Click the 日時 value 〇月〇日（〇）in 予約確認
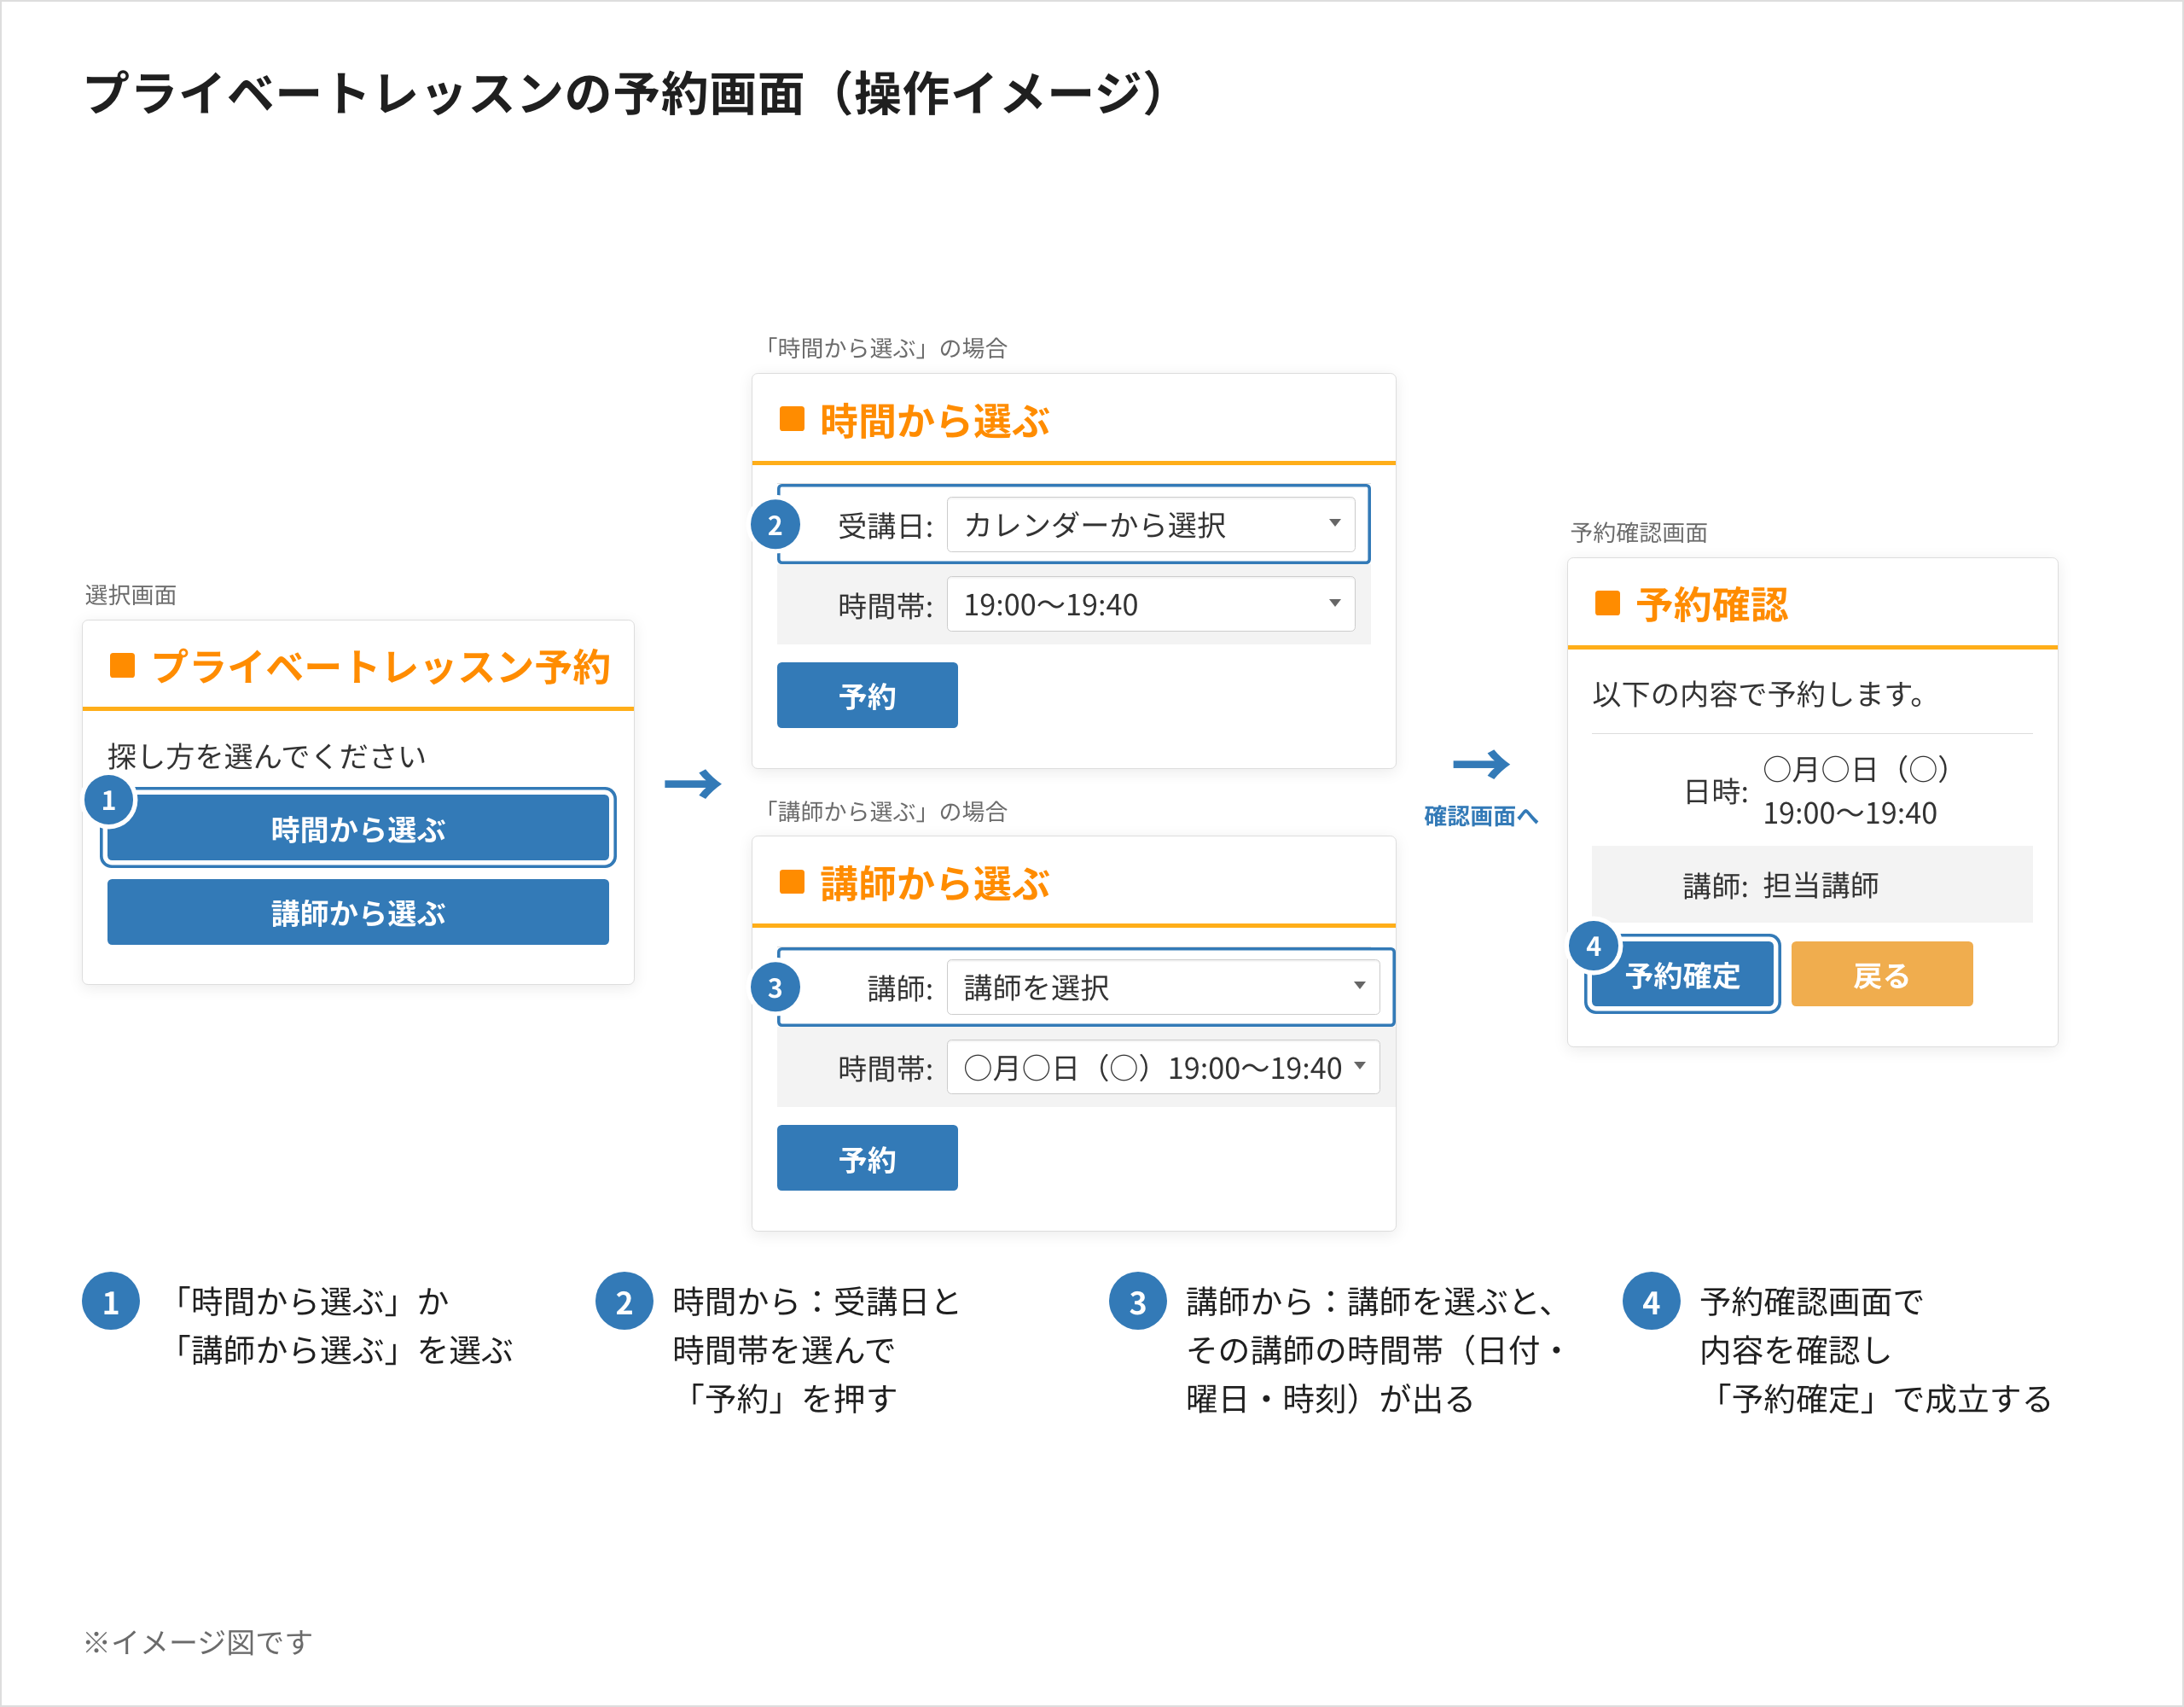2184x1707 pixels. [x=1855, y=768]
